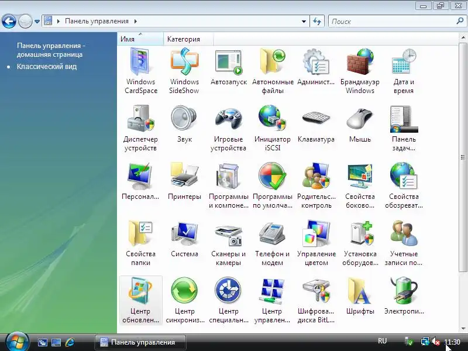Click the network tray icon
This screenshot has height=351, width=468.
click(425, 342)
